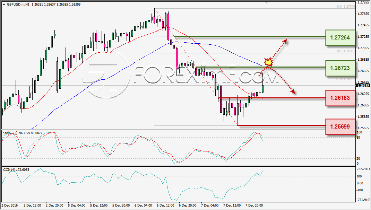Click the chart menu triangle beside GBPUSD.m,H1
Viewport: 371px width, 210px height.
point(4,5)
